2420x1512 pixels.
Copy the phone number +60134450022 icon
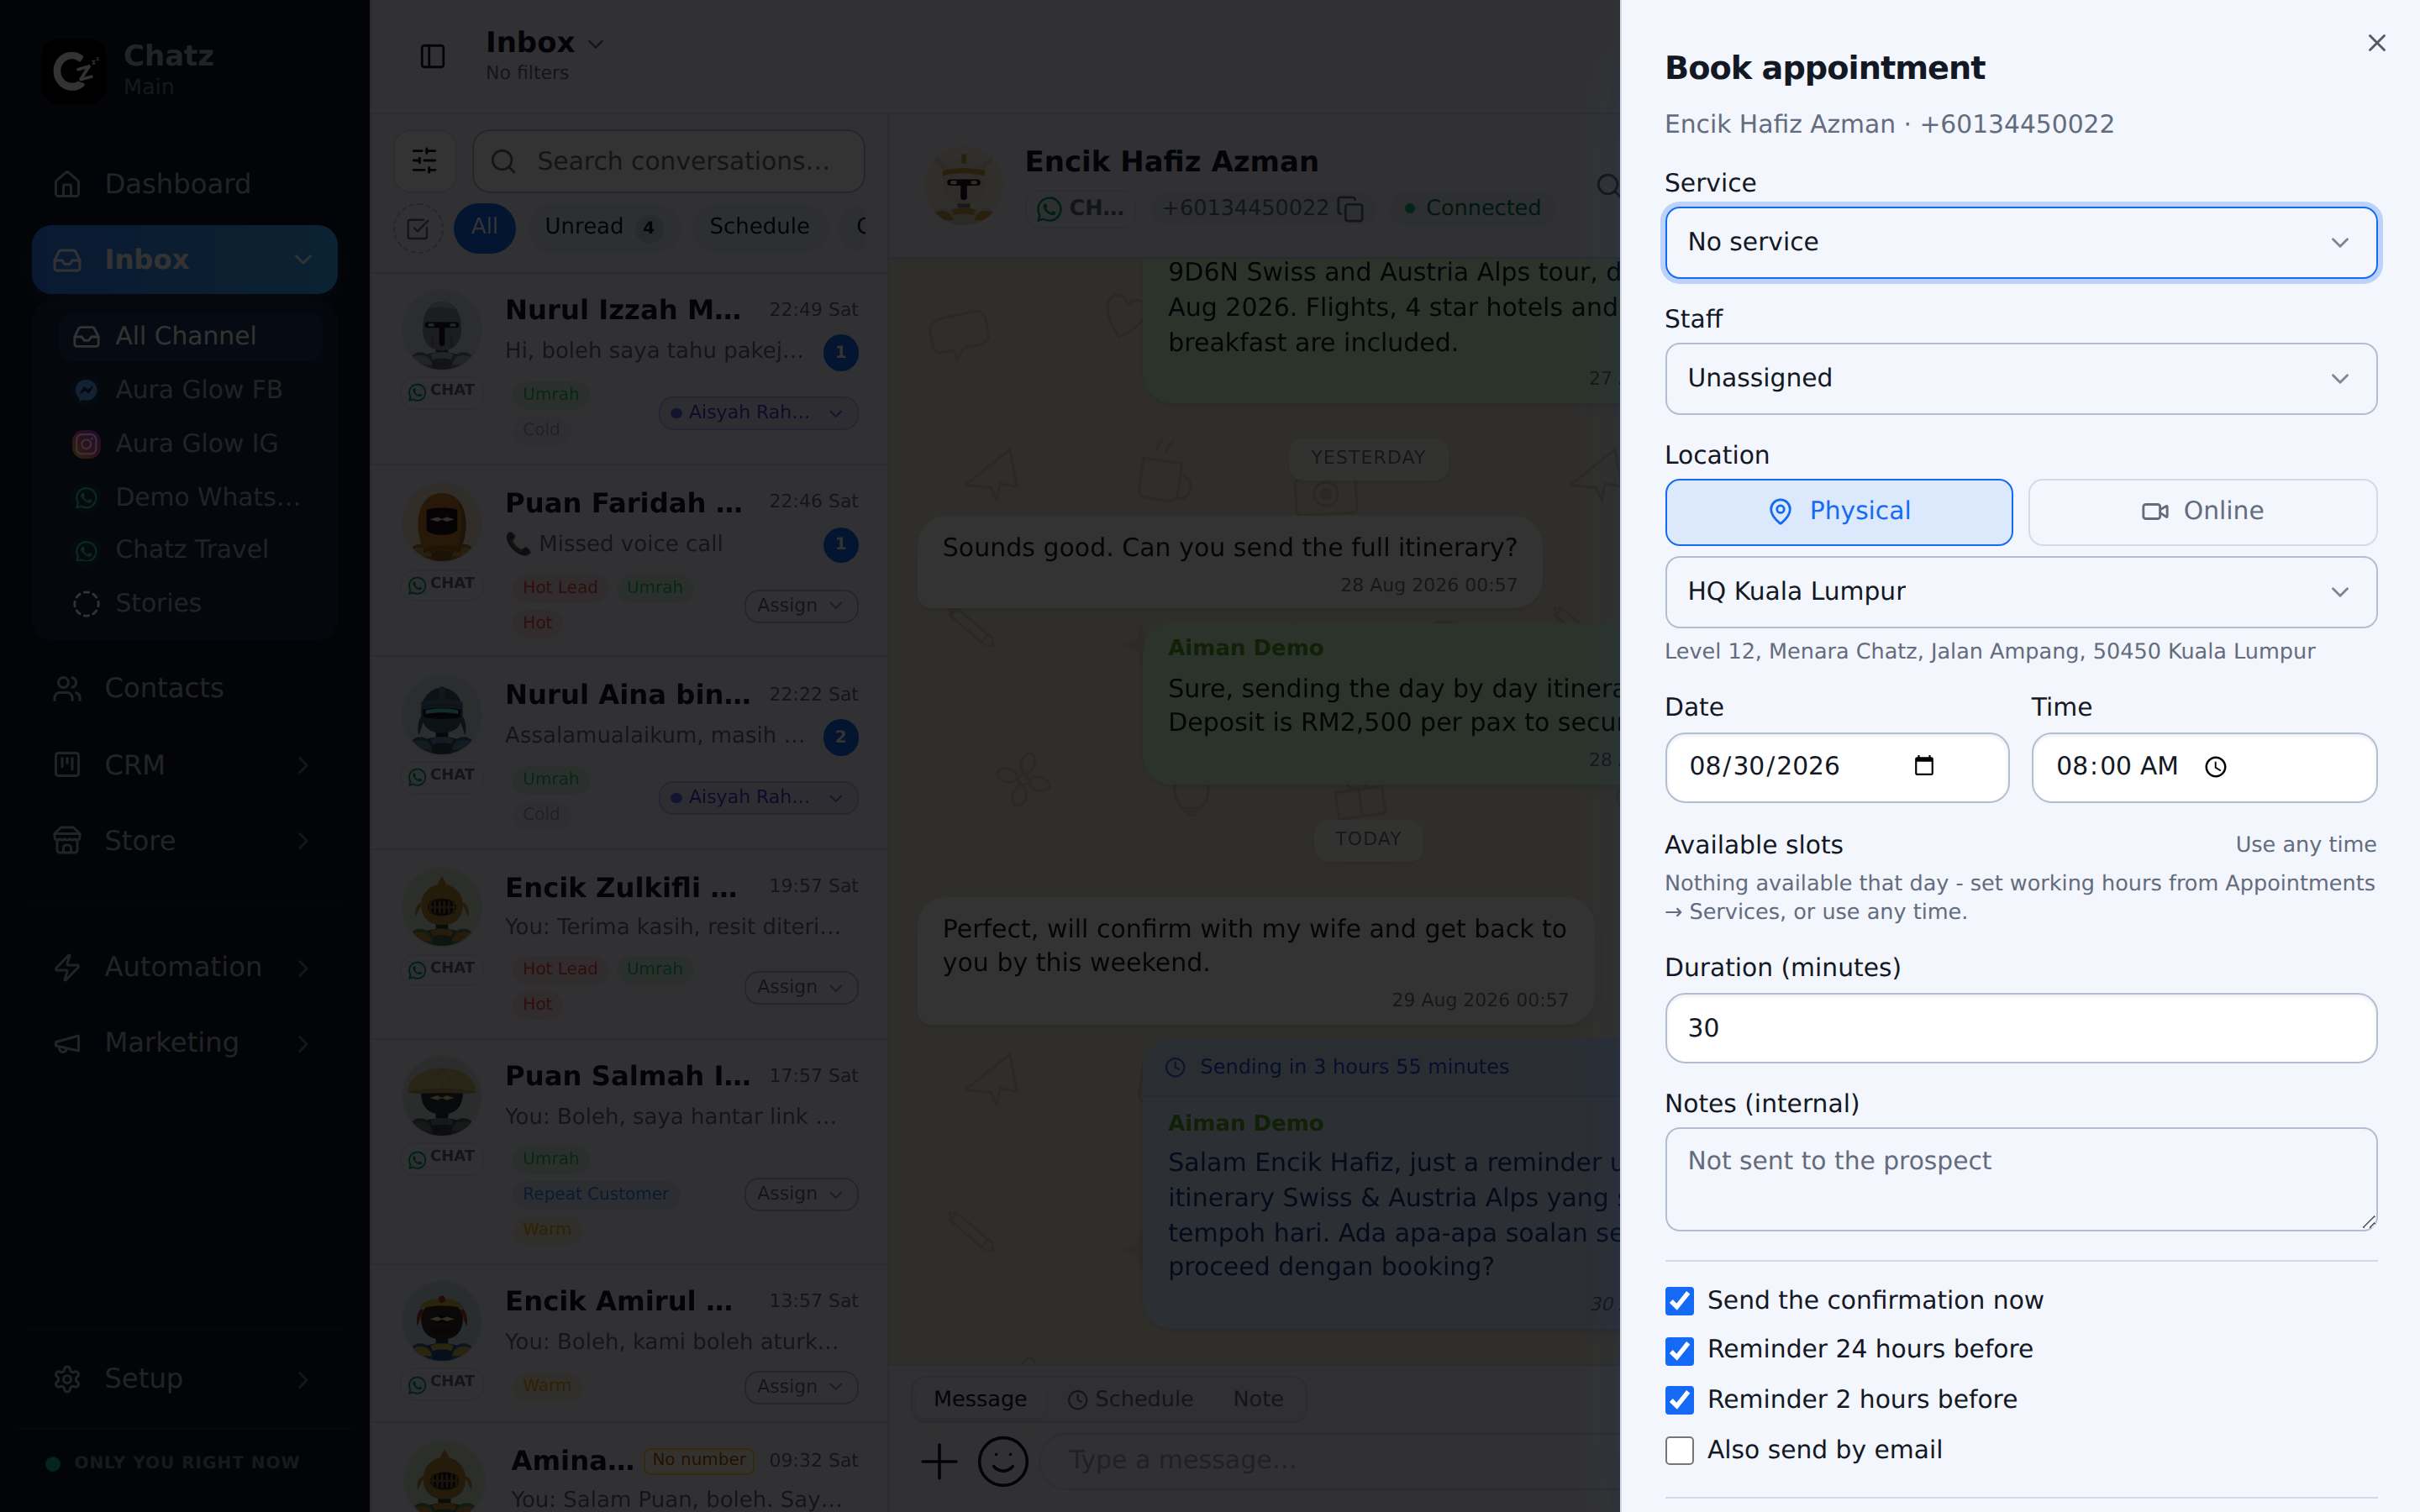[1351, 209]
